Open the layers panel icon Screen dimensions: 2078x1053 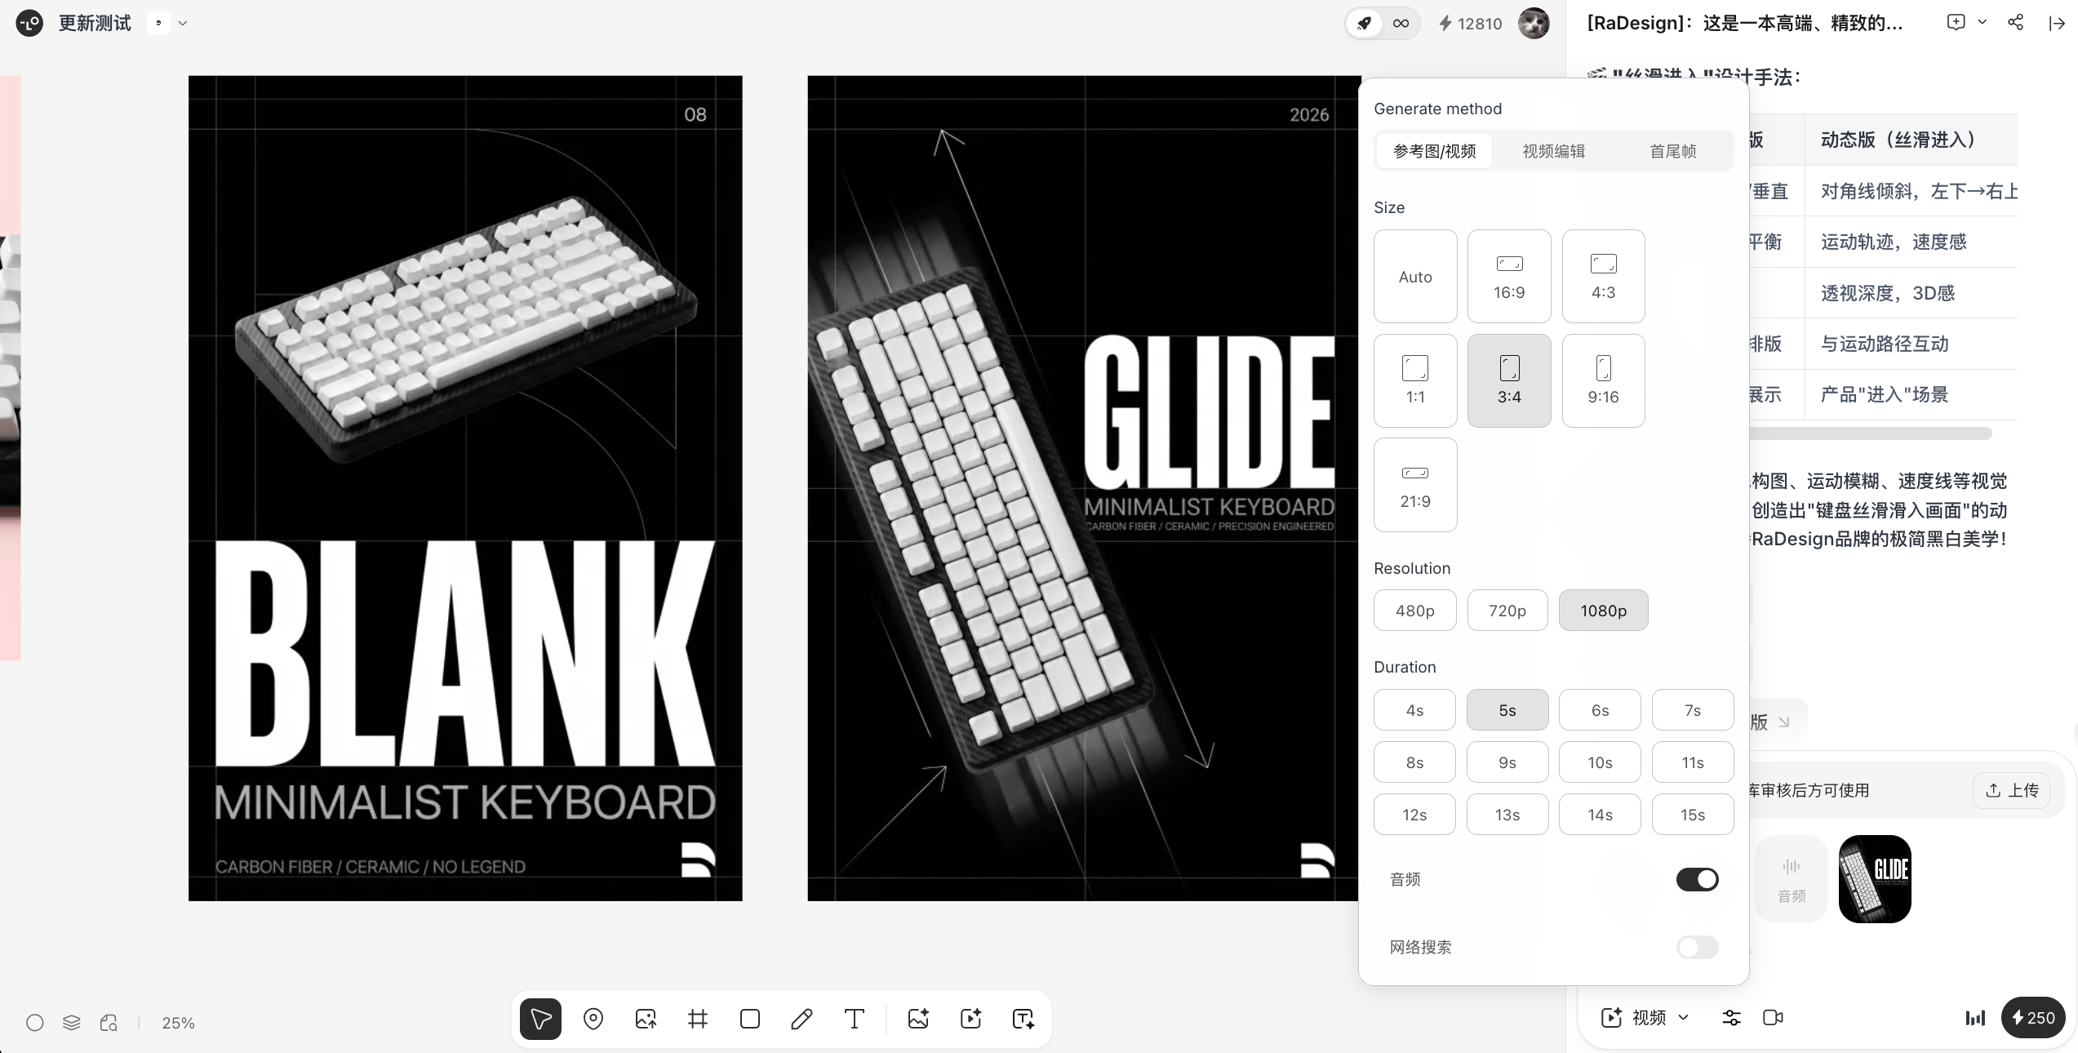click(72, 1023)
